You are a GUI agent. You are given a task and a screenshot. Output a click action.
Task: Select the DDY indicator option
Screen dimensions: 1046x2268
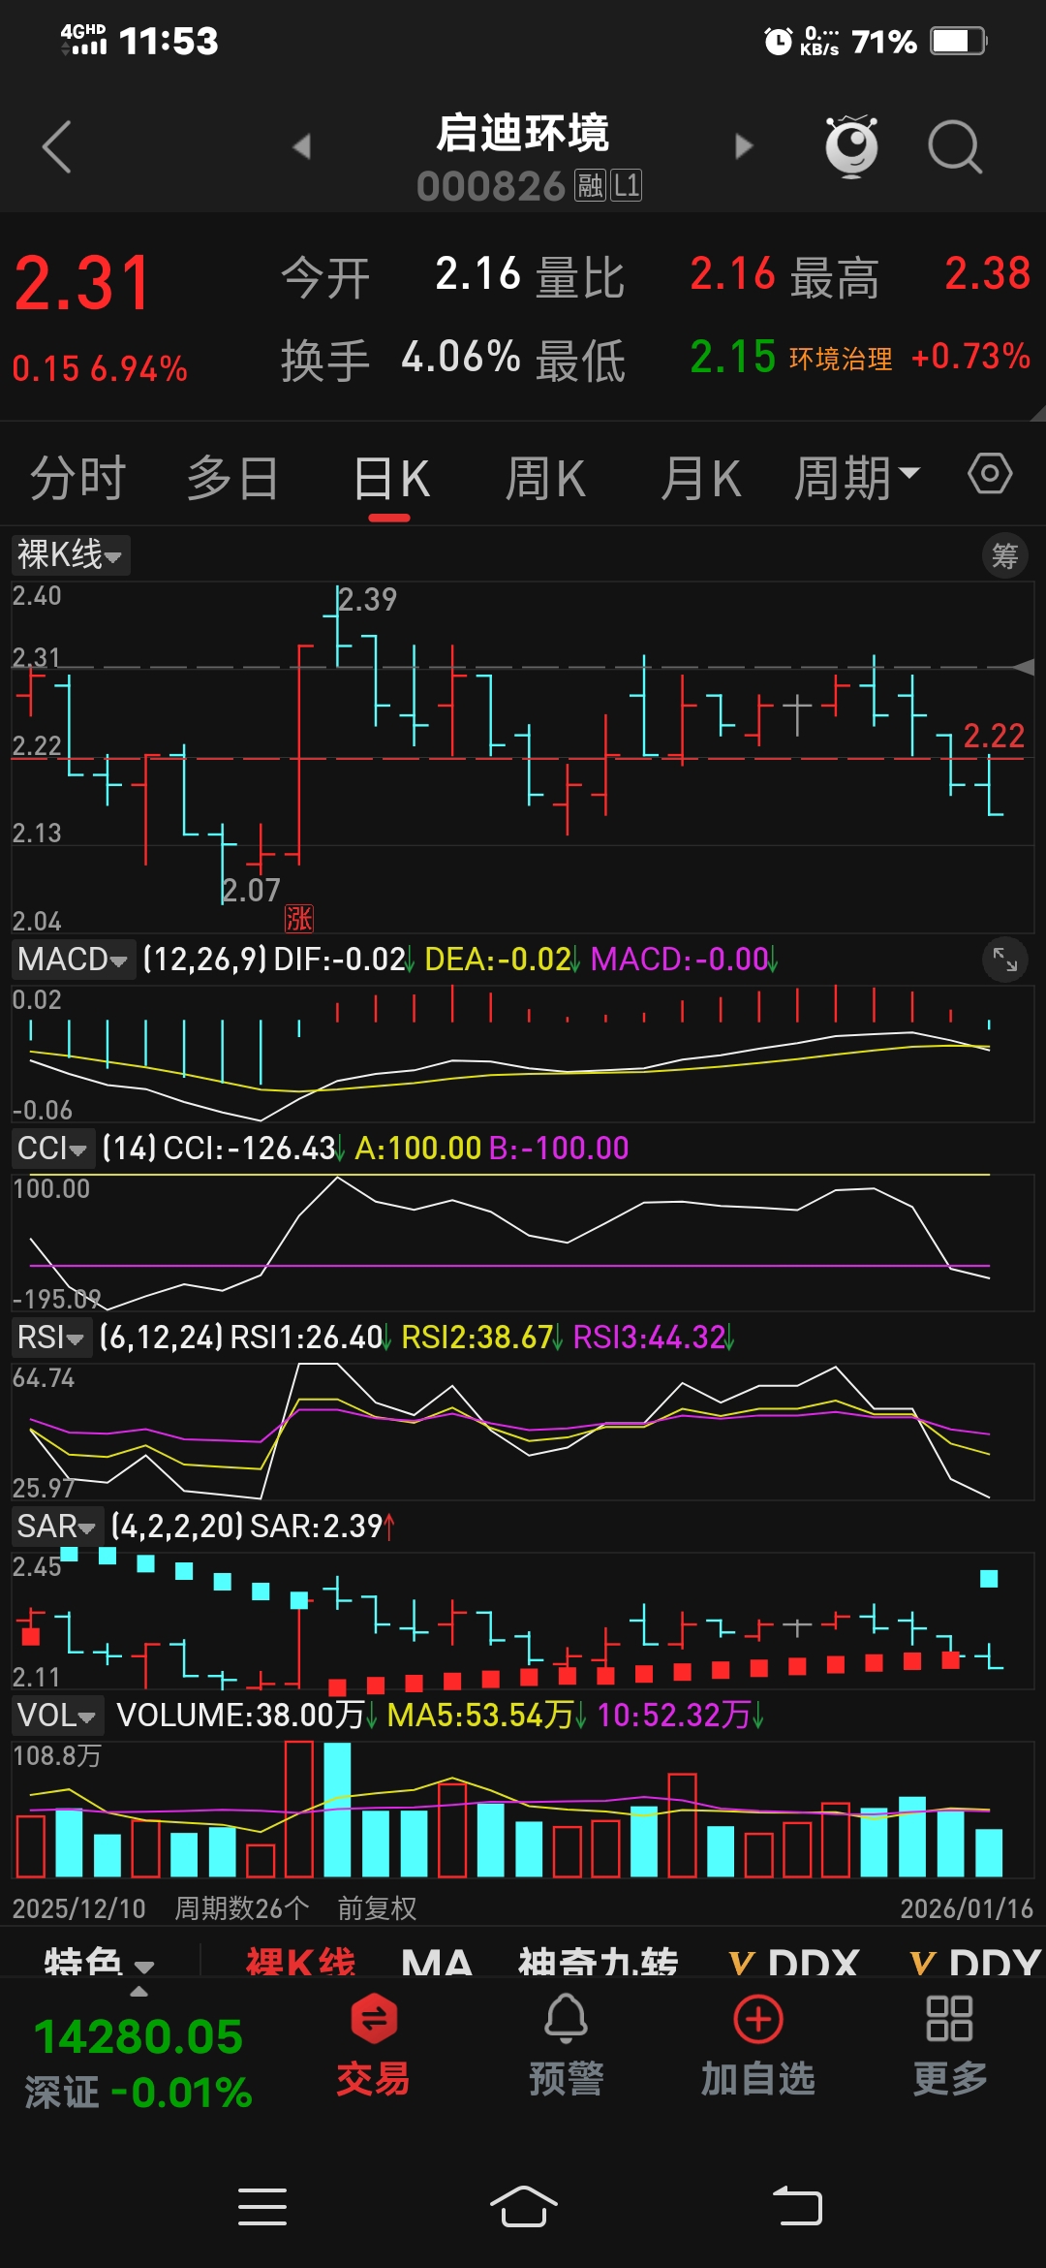(975, 1963)
